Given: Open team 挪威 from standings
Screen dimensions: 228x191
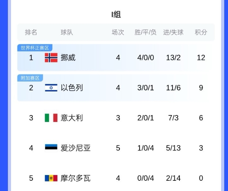Looking at the screenshot, I should pos(68,58).
